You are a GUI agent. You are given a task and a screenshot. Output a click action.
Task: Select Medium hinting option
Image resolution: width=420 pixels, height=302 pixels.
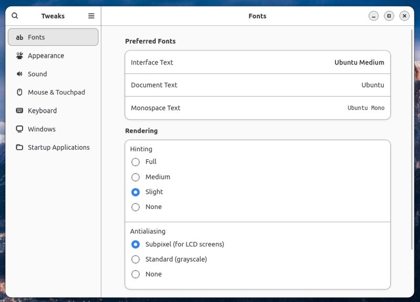coord(135,177)
